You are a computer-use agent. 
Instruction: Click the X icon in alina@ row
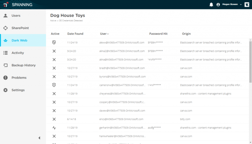click(54, 60)
